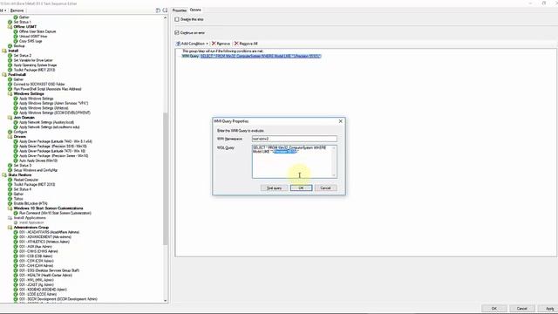The height and width of the screenshot is (314, 558).
Task: Select the Install group folder icon
Action: tap(4, 51)
